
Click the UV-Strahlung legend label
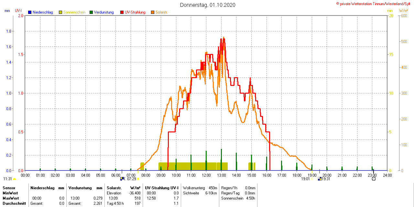click(x=135, y=12)
